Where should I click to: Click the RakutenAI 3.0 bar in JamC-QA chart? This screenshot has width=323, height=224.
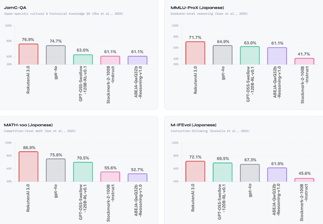coord(28,54)
